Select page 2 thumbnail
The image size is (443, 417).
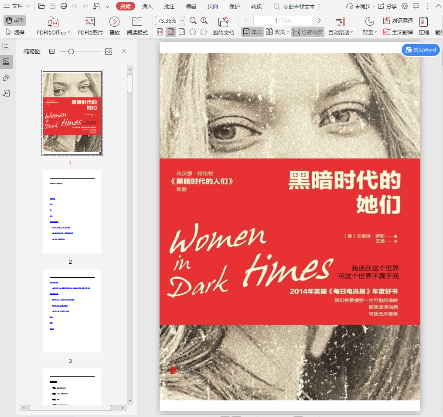[72, 212]
